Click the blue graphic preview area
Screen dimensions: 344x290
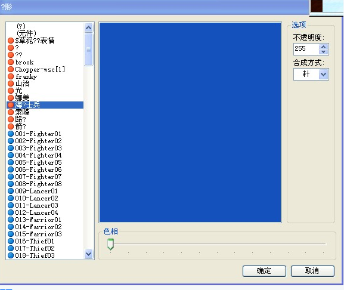(190, 122)
